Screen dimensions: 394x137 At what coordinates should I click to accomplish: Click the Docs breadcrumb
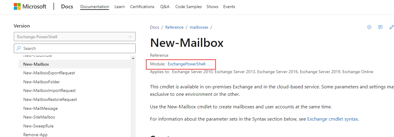coord(155,27)
